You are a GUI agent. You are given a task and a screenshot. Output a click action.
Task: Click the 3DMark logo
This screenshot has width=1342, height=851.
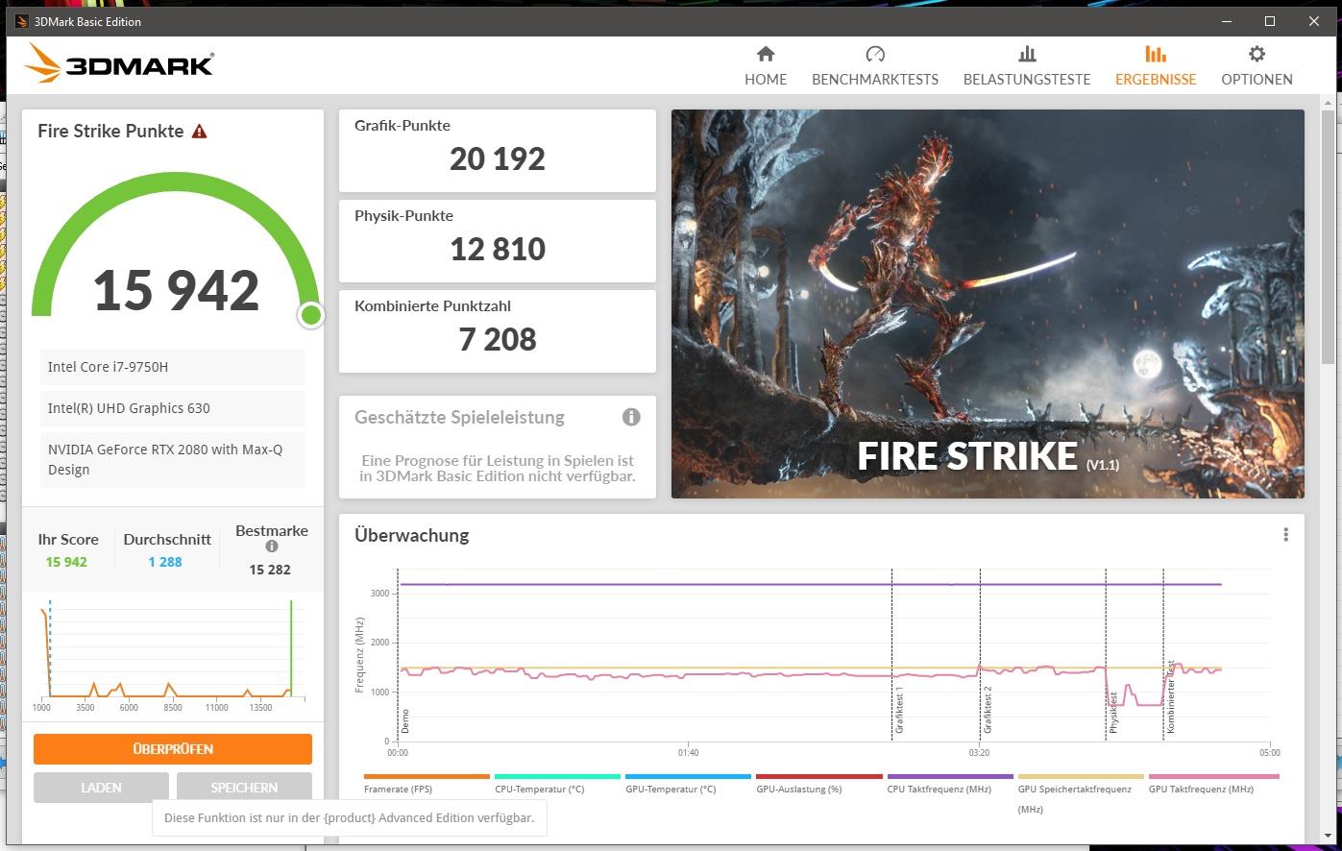tap(119, 64)
